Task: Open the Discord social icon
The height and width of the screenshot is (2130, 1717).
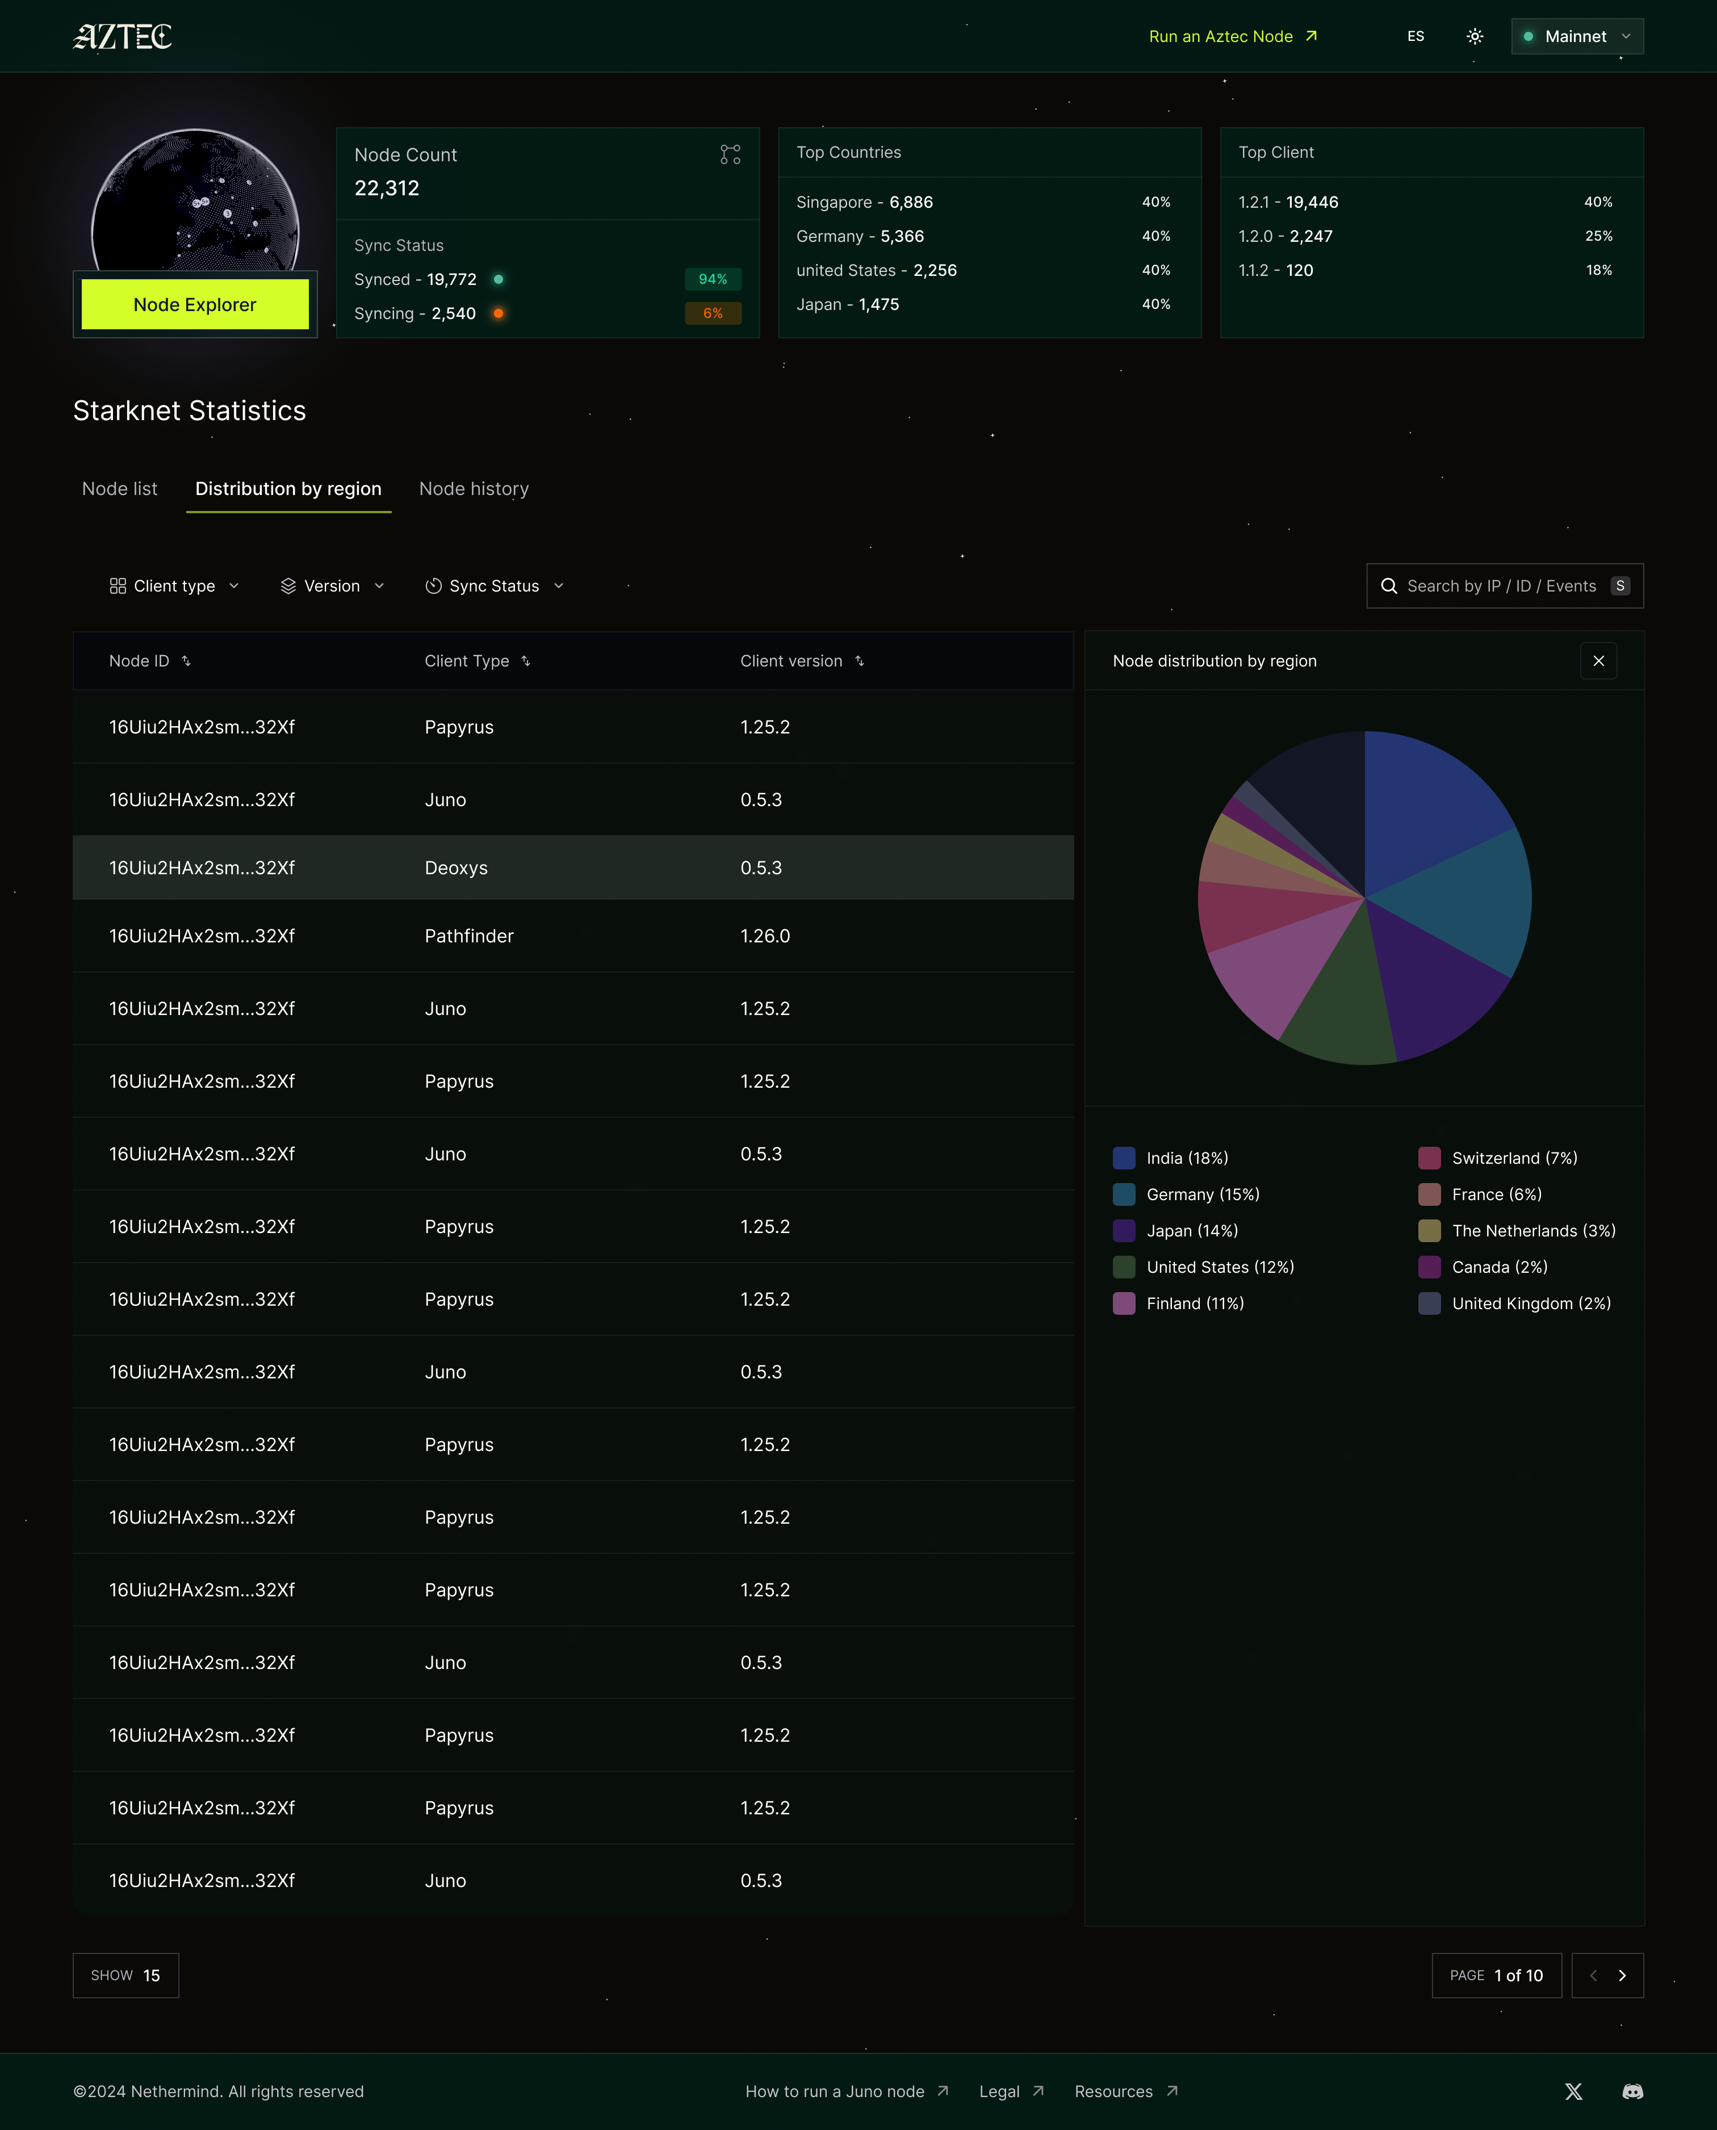Action: (x=1633, y=2091)
